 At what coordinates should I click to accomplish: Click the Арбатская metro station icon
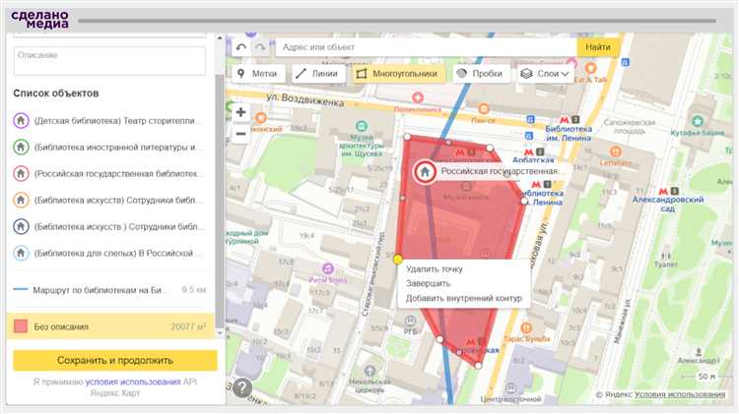click(529, 152)
